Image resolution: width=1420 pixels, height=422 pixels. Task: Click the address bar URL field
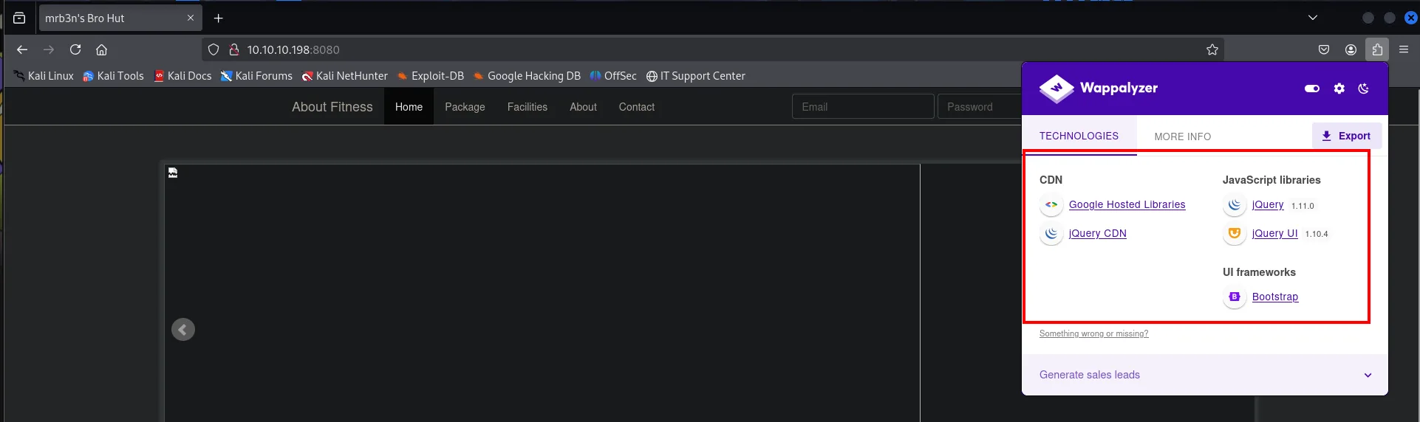tap(713, 49)
